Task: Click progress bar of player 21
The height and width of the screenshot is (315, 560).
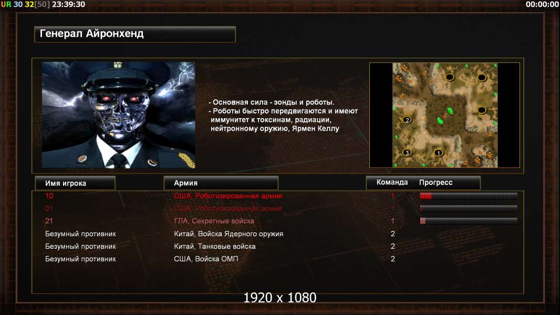Action: pyautogui.click(x=469, y=221)
